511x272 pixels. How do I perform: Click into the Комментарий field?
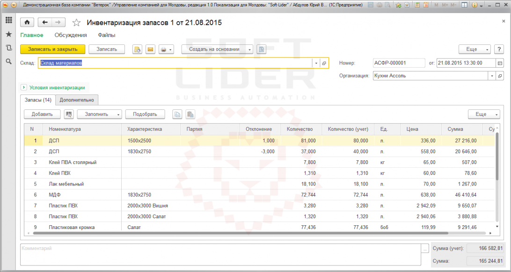click(221, 254)
